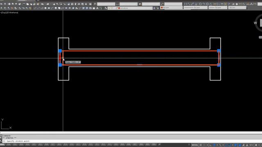Click the Redo arrow in the Standard toolbar
Viewport: 262px width, 147px height.
[47, 4]
